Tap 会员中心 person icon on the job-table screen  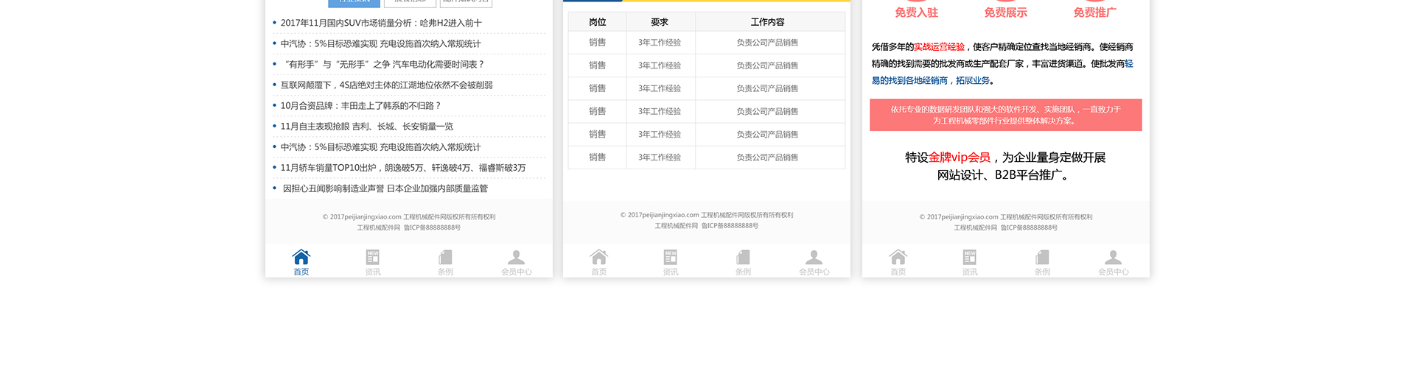click(x=814, y=257)
